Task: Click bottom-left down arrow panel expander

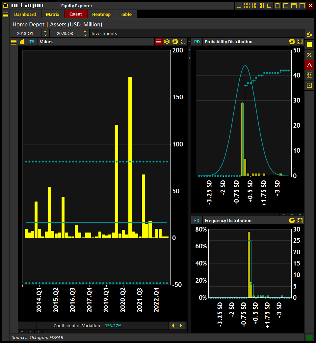Action: pyautogui.click(x=39, y=331)
